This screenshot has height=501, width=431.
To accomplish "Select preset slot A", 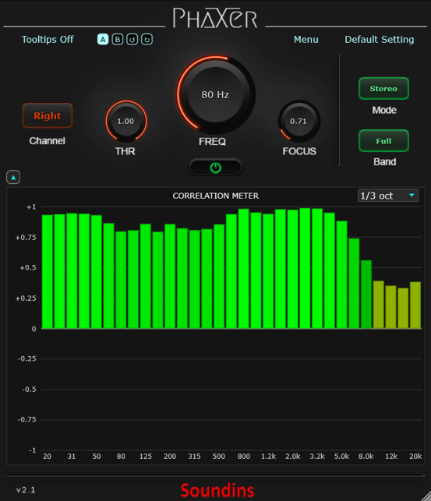I will pyautogui.click(x=103, y=40).
